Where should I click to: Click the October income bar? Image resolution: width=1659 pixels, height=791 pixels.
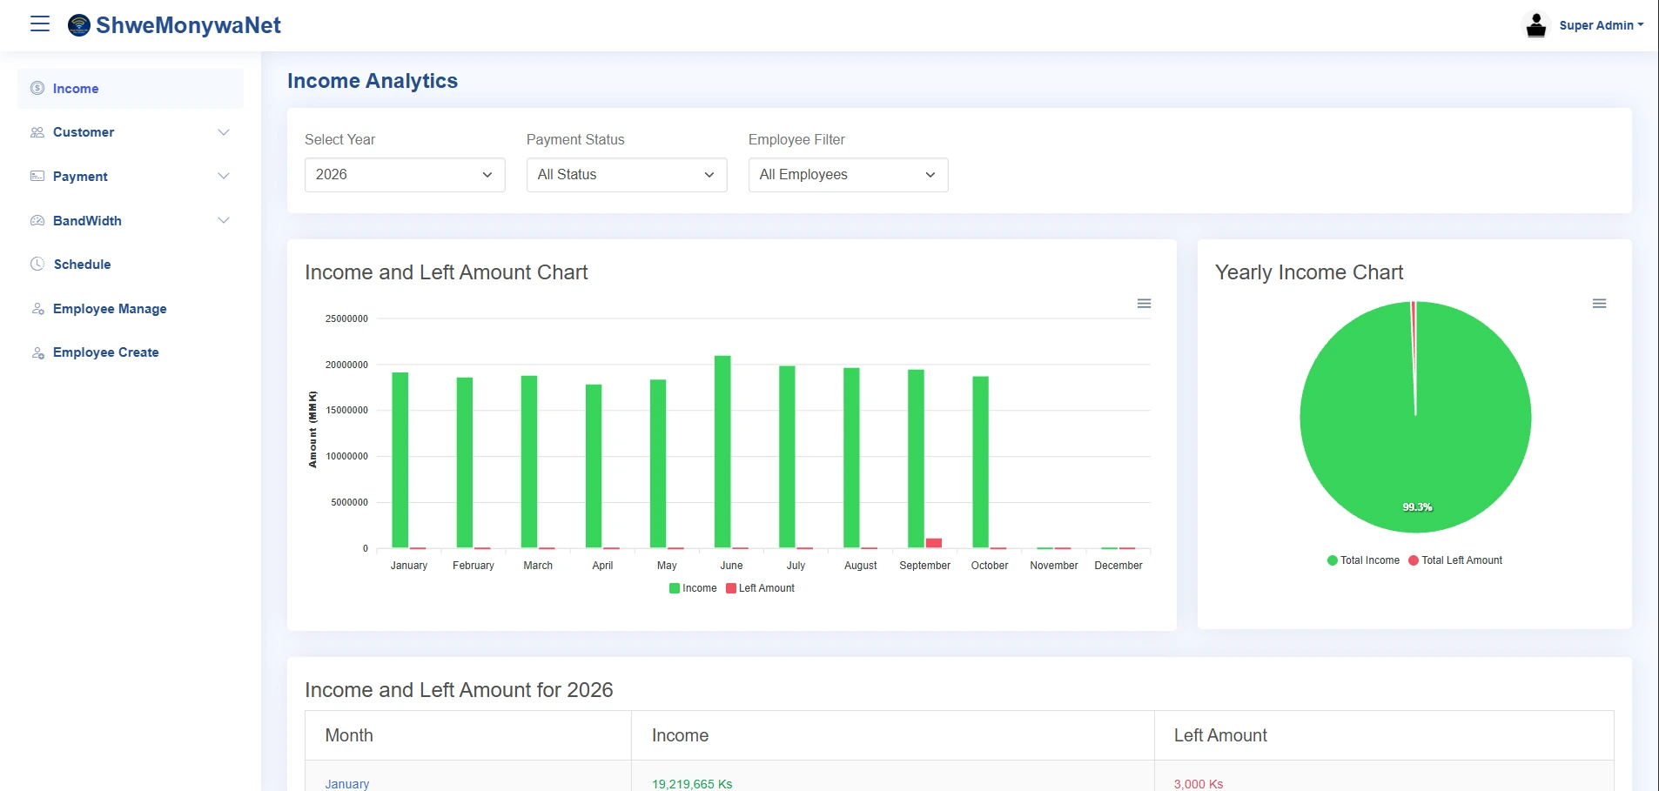(x=980, y=462)
